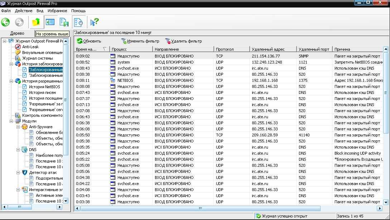The width and height of the screenshot is (390, 220).
Task: Collapse История разрешенных tree branch
Action: (x=11, y=81)
